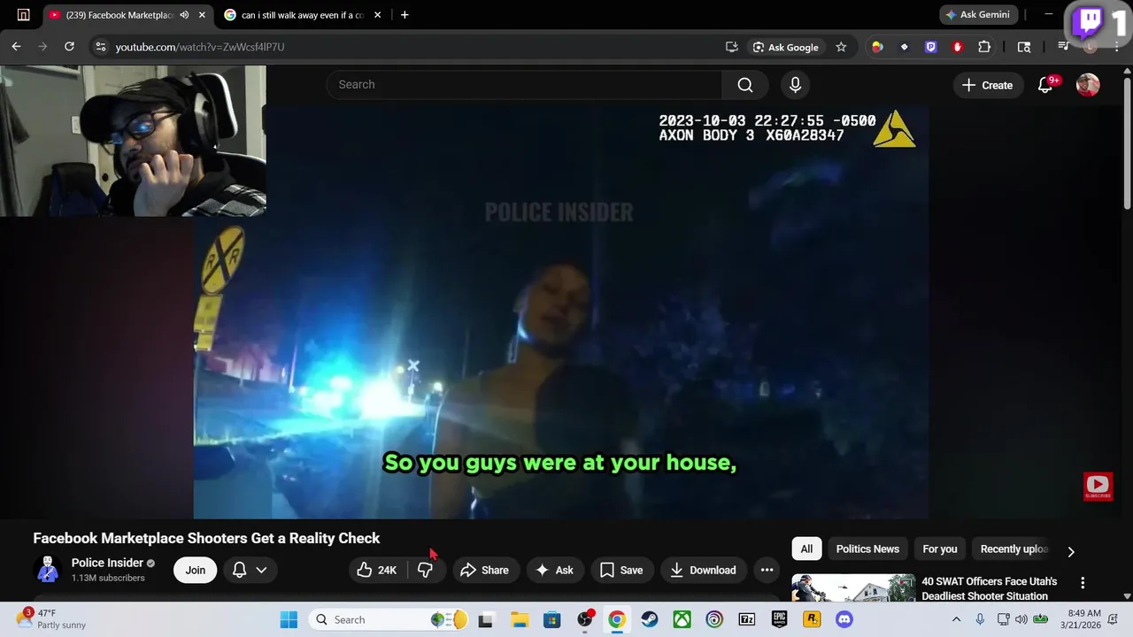Select the Politics News filter chip
Image resolution: width=1133 pixels, height=637 pixels.
pyautogui.click(x=867, y=549)
